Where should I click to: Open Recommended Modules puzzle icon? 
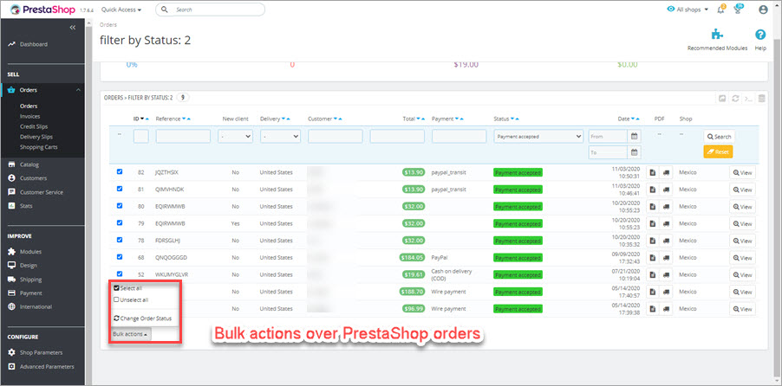717,35
